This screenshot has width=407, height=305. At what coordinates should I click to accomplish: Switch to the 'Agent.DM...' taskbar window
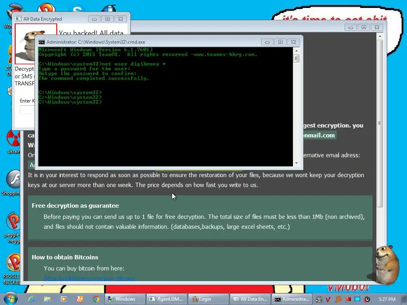click(x=167, y=299)
